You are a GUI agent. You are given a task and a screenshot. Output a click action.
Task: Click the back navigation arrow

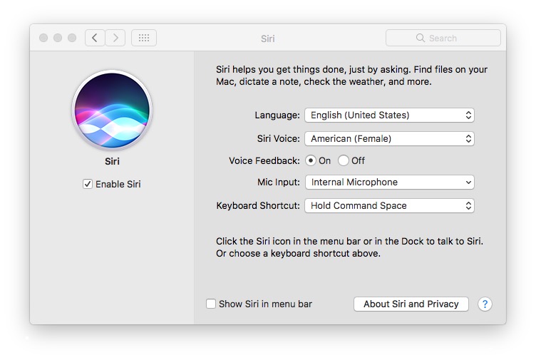pos(95,38)
